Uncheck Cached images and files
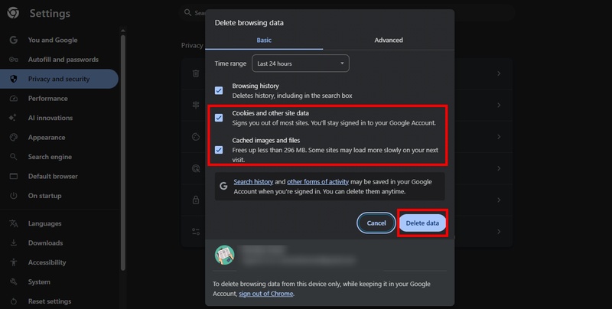 (219, 150)
